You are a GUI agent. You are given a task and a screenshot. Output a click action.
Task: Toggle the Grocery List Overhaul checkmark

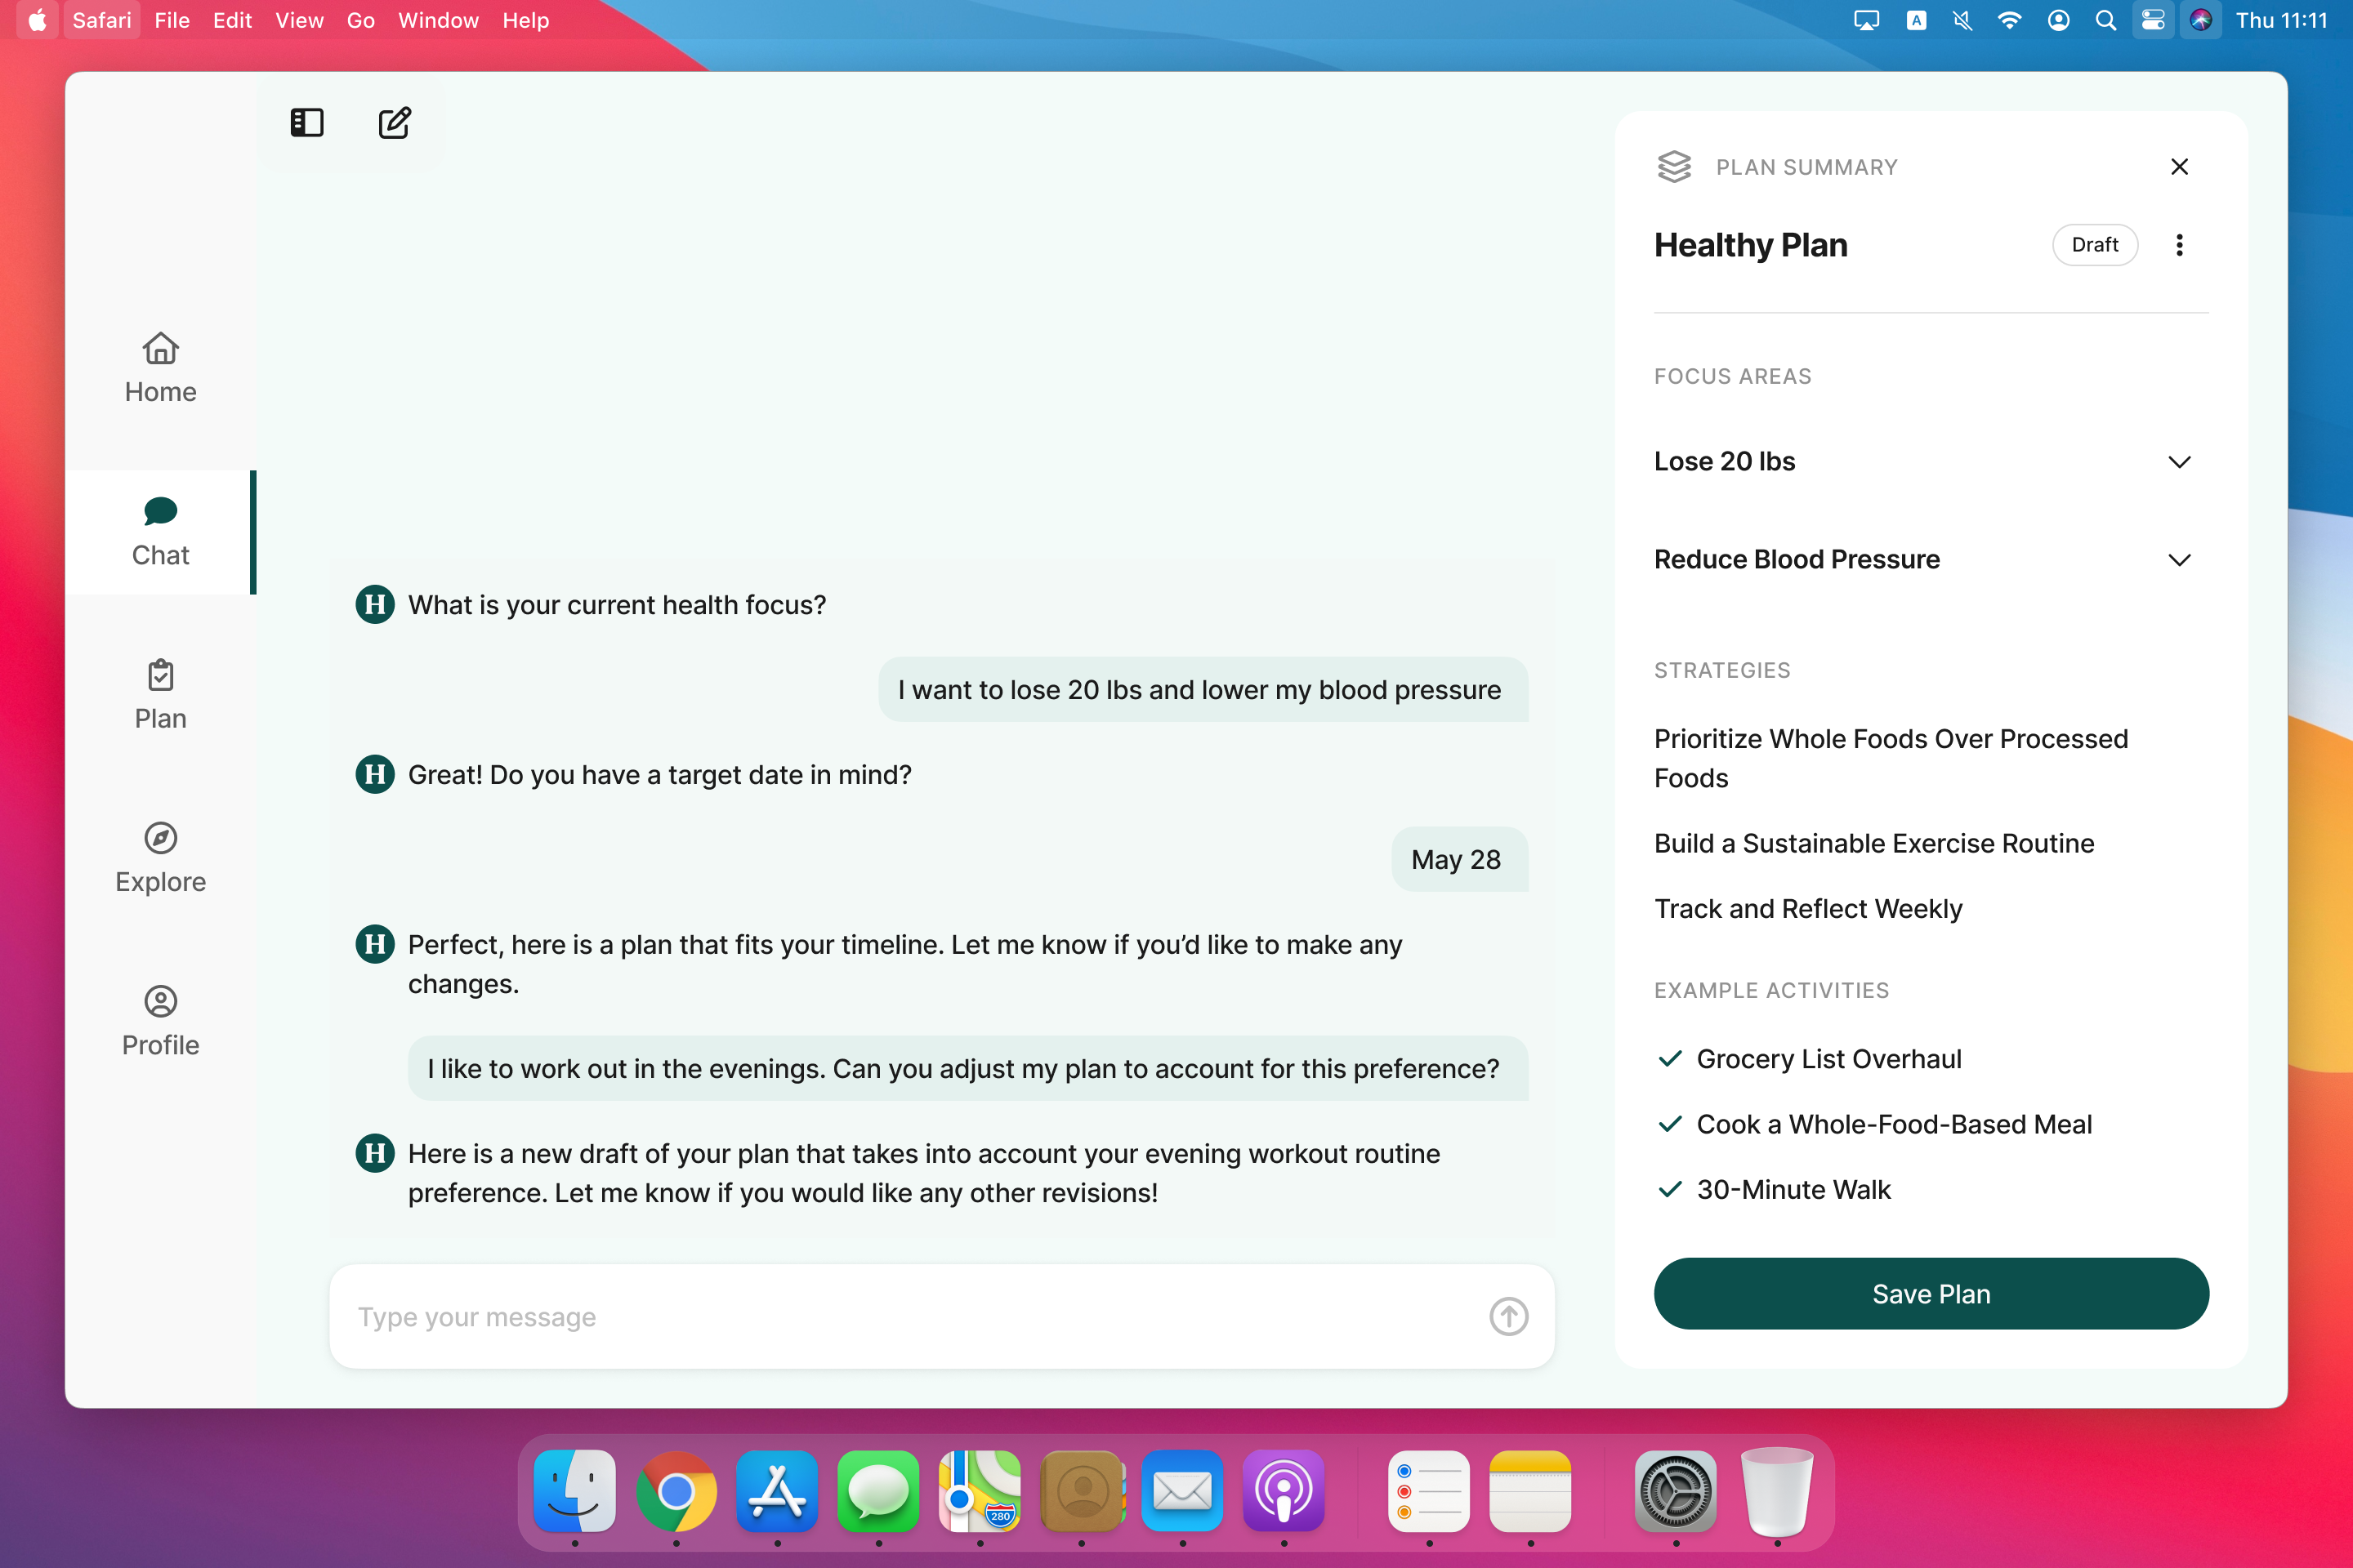[1670, 1058]
